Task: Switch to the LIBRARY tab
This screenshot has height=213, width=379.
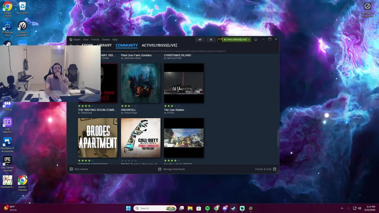Action: (104, 45)
